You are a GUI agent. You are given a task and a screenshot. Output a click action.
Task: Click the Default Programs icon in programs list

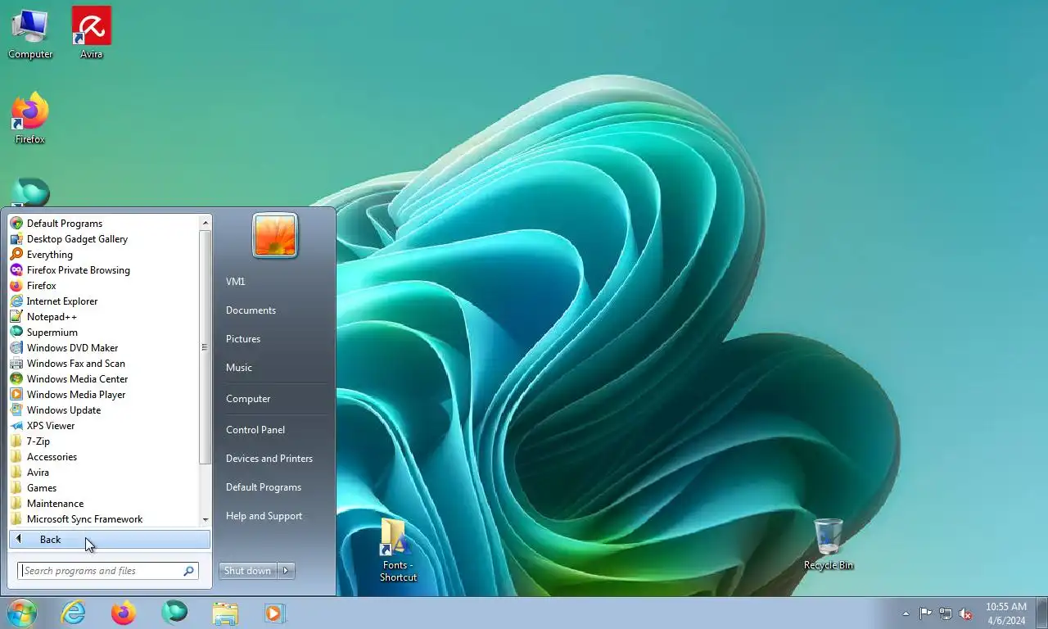coord(16,224)
